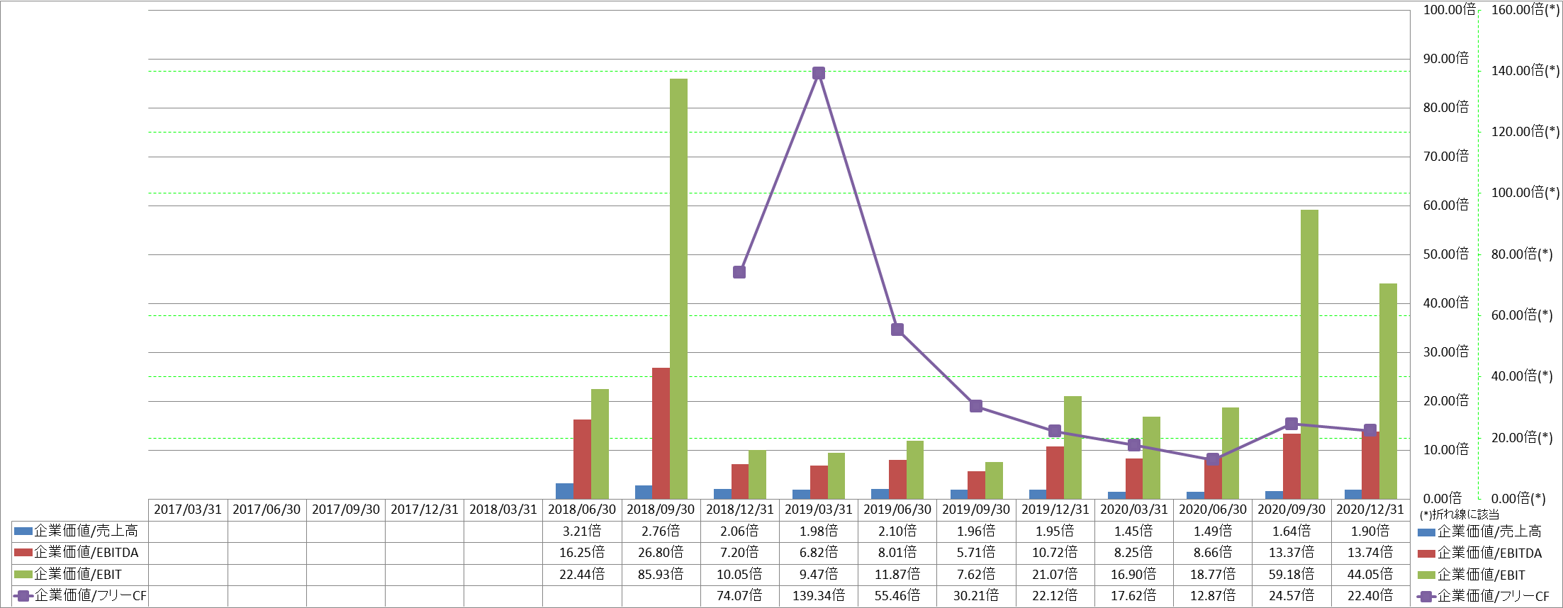The width and height of the screenshot is (1563, 608).
Task: Select the line marker at 2019/12/31
Action: pyautogui.click(x=1055, y=431)
